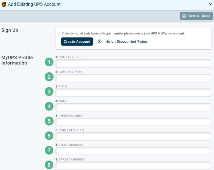Close the Add Existing UPS Account dialog
Viewport: 214px width, 170px height.
(210, 4)
